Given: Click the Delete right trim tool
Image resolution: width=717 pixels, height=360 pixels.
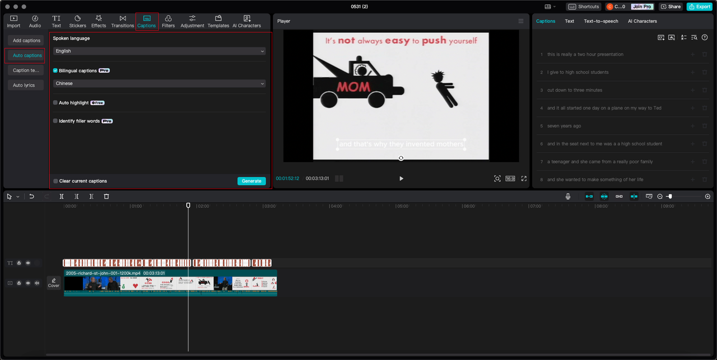Looking at the screenshot, I should pos(91,196).
